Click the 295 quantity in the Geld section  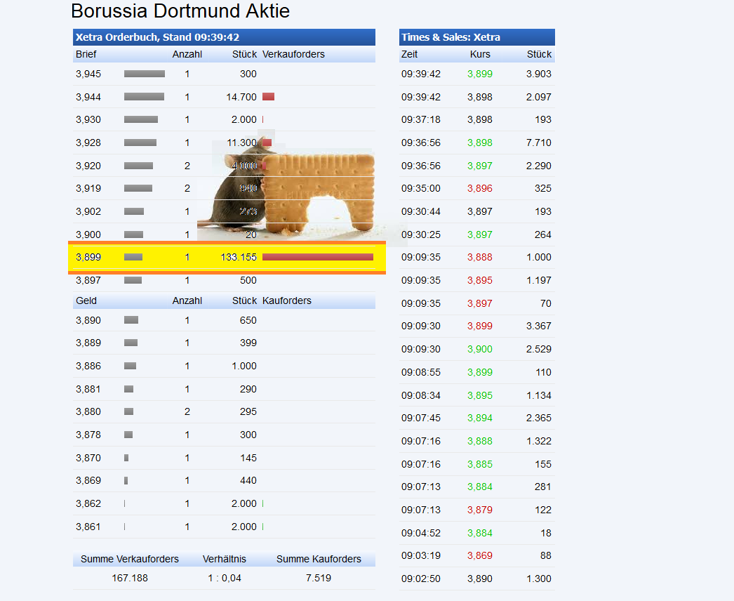click(248, 411)
